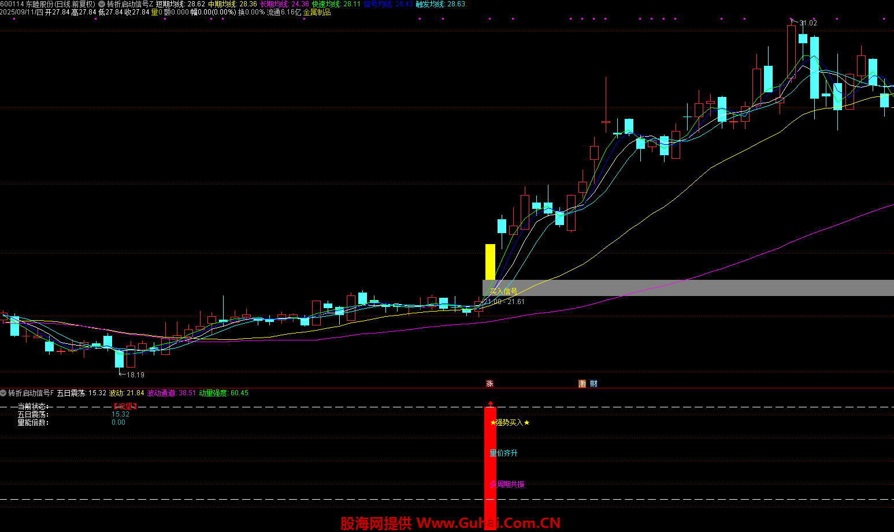Click the 五日震荡 row value 15.32

tap(120, 414)
